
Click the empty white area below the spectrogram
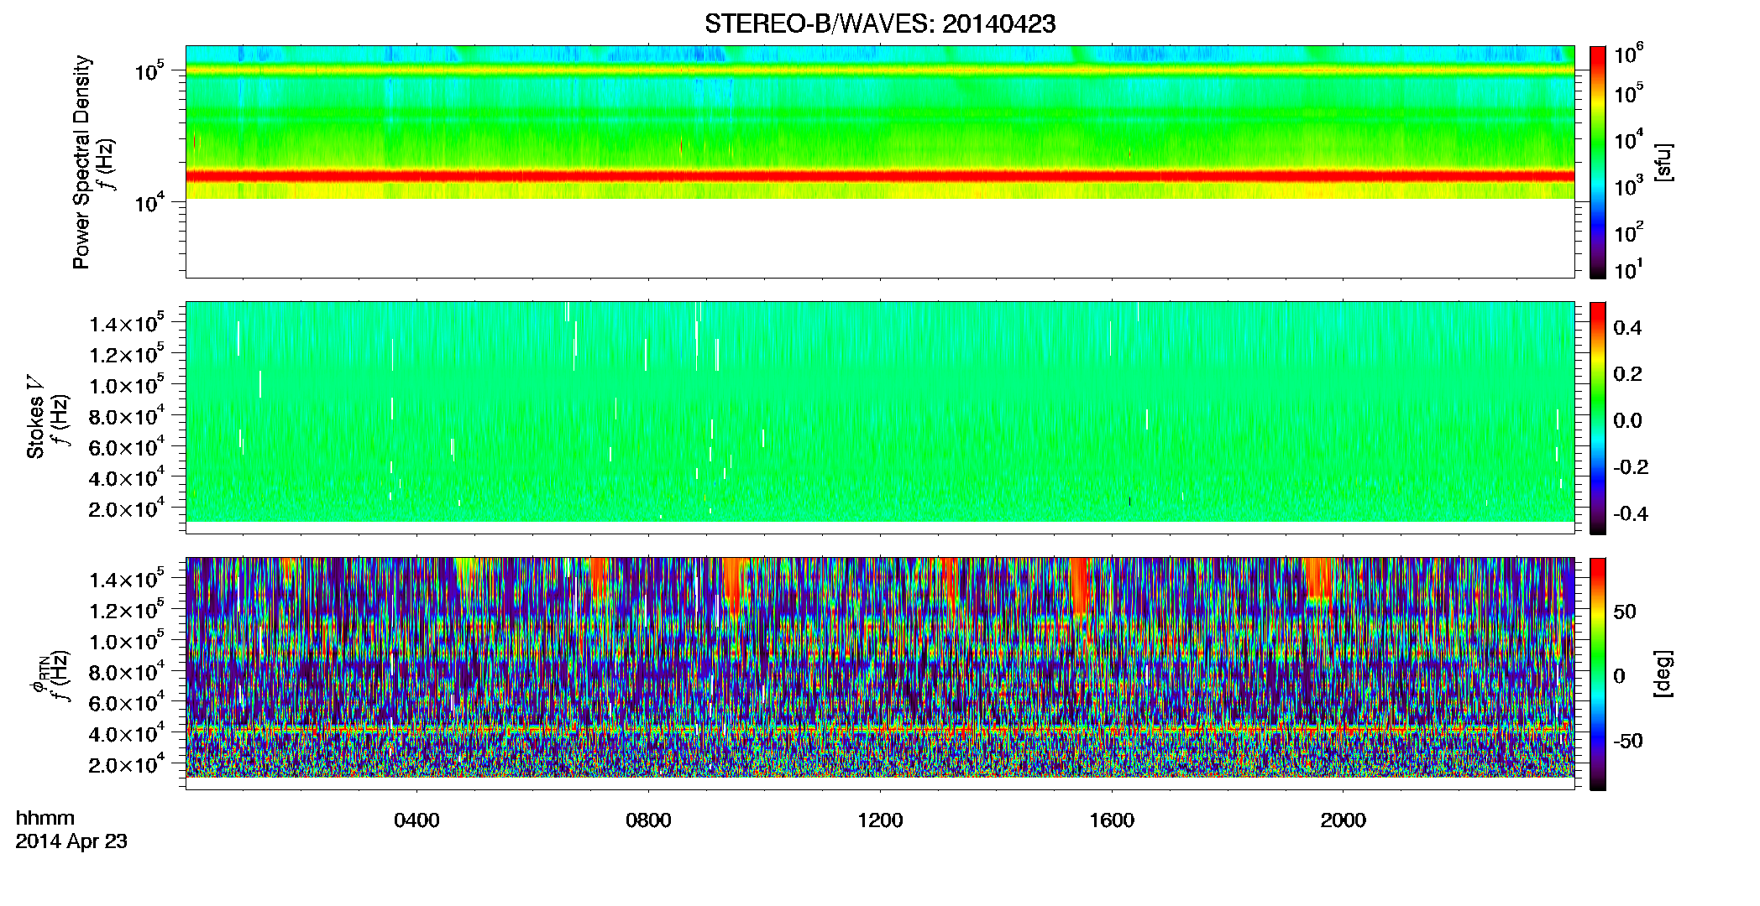point(880,238)
